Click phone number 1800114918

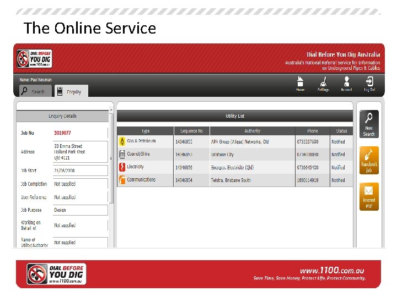pyautogui.click(x=307, y=180)
